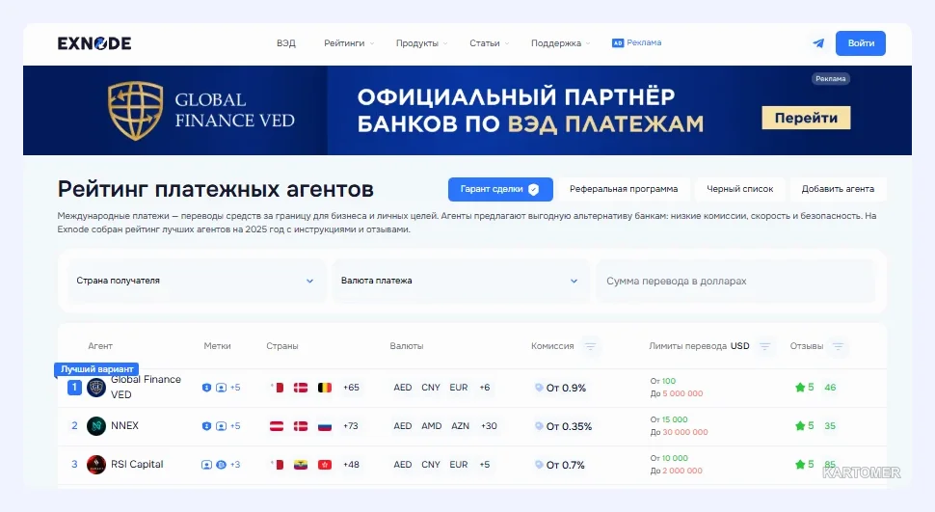Click the Комиссия sort filter icon
Image resolution: width=935 pixels, height=512 pixels.
pyautogui.click(x=590, y=346)
